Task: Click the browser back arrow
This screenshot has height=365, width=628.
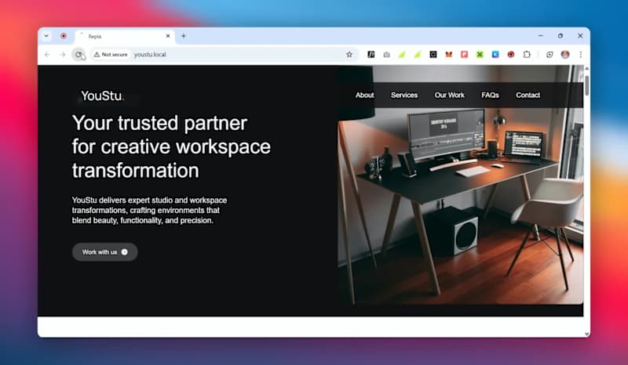Action: pyautogui.click(x=47, y=54)
